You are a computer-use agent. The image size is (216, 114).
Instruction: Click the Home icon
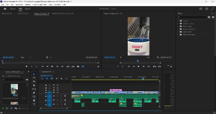coord(5,9)
